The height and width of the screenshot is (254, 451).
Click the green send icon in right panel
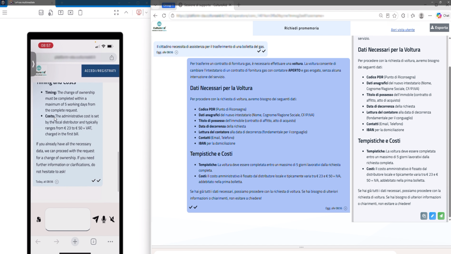pyautogui.click(x=441, y=216)
